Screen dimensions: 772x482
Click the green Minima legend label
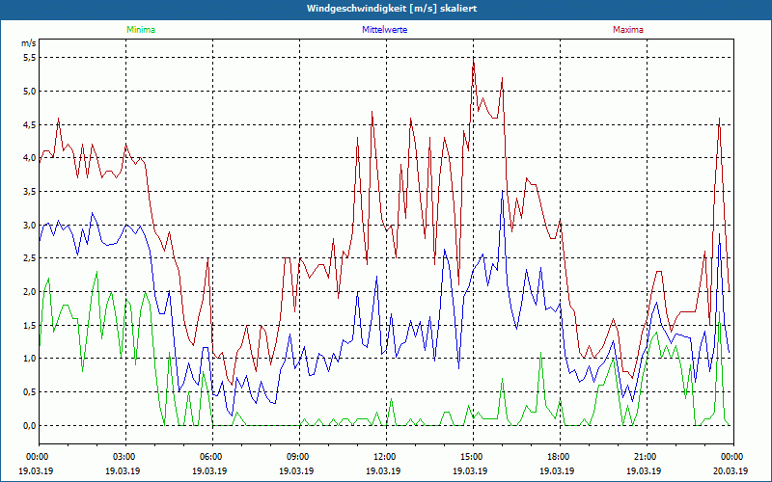point(141,30)
